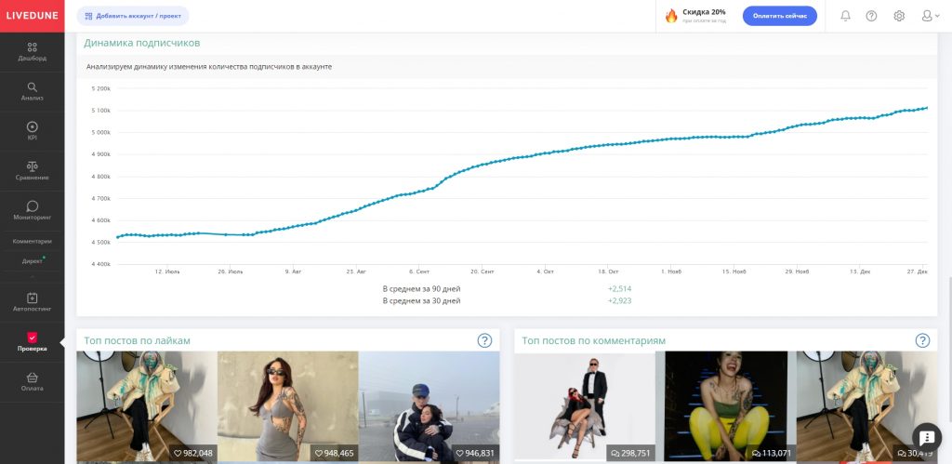This screenshot has height=464, width=952.
Task: Open Оплата basket icon
Action: (x=33, y=378)
